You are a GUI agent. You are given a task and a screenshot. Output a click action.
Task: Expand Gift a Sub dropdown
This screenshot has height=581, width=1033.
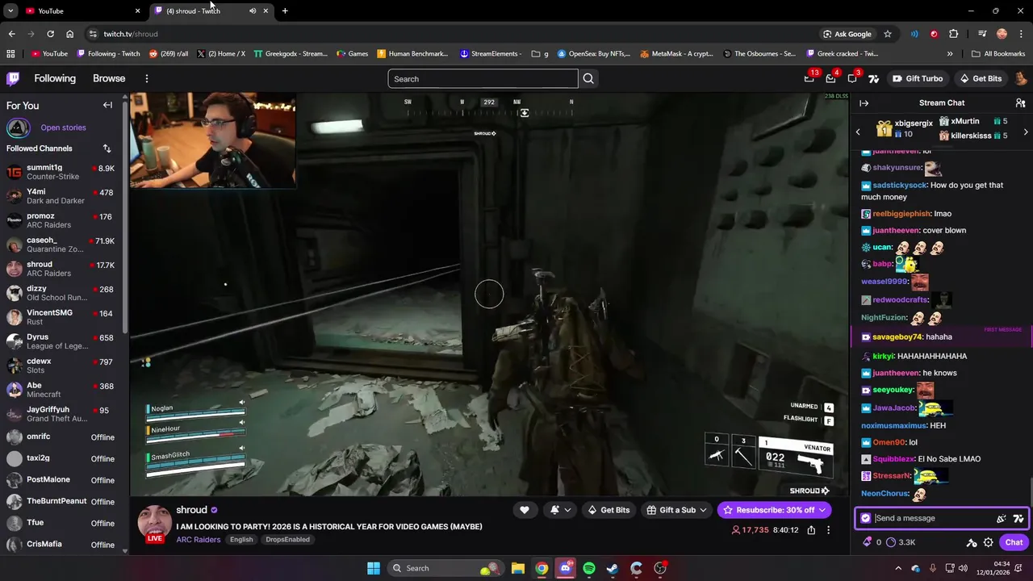[703, 510]
